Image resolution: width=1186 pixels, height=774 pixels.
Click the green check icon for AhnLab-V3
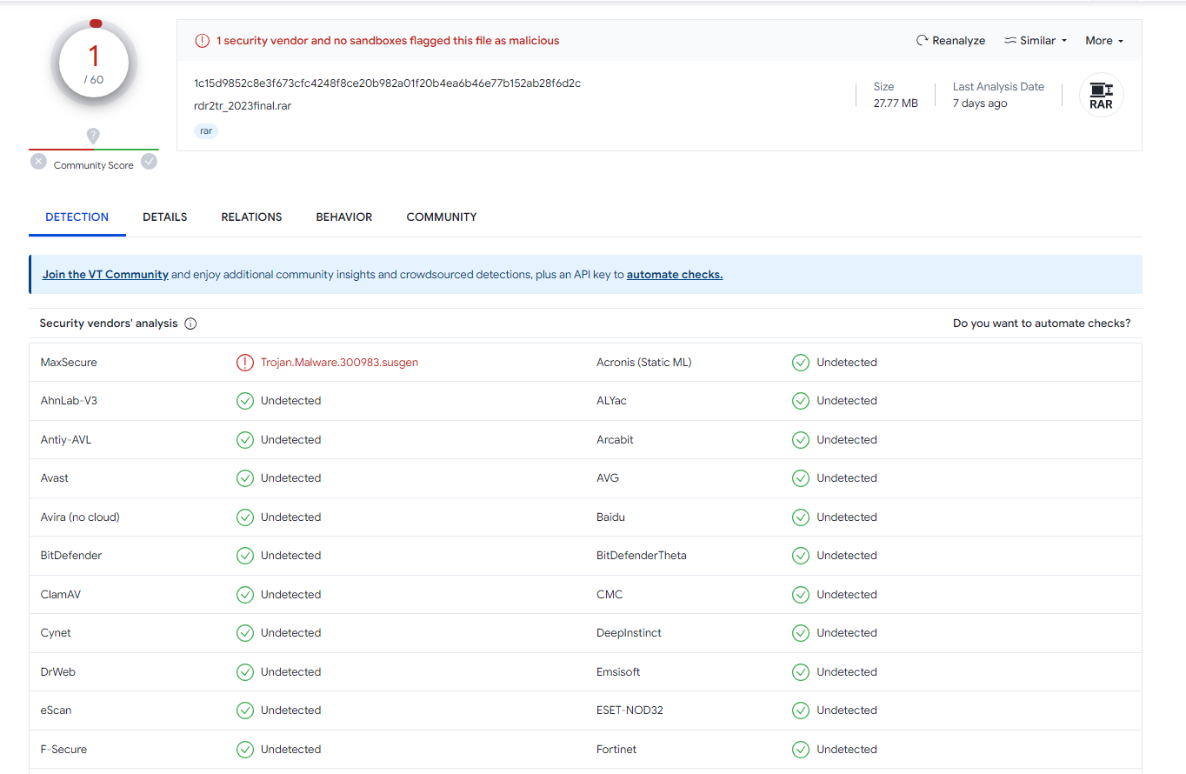tap(244, 401)
